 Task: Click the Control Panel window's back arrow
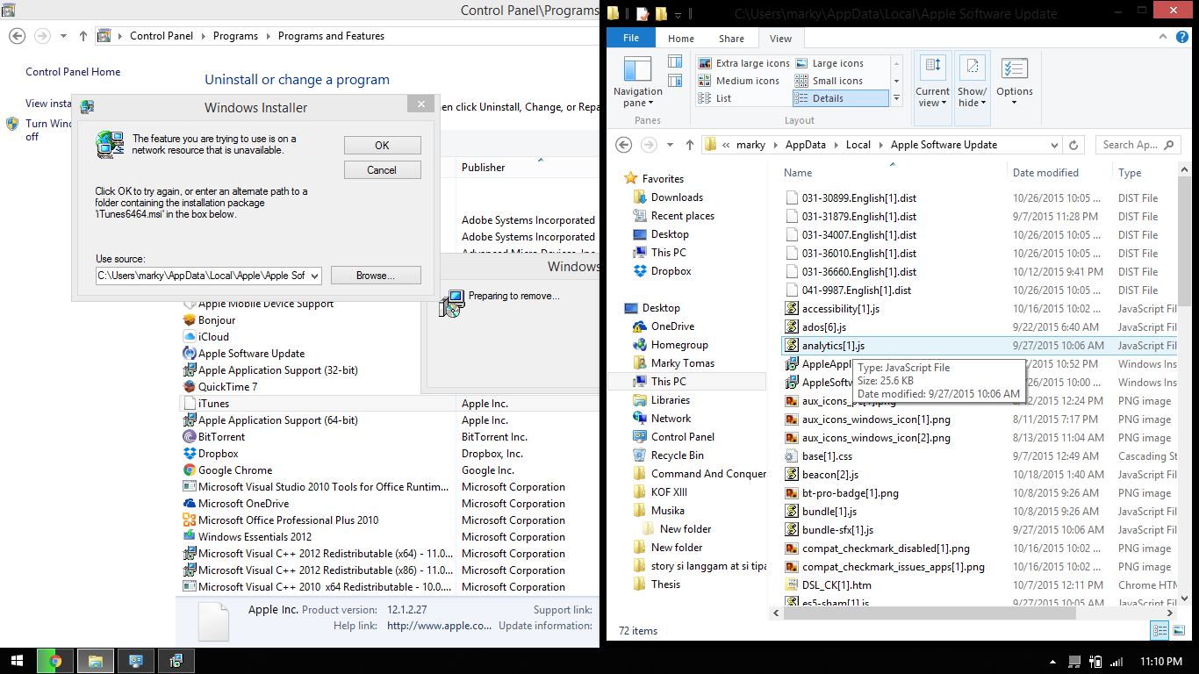[x=18, y=36]
